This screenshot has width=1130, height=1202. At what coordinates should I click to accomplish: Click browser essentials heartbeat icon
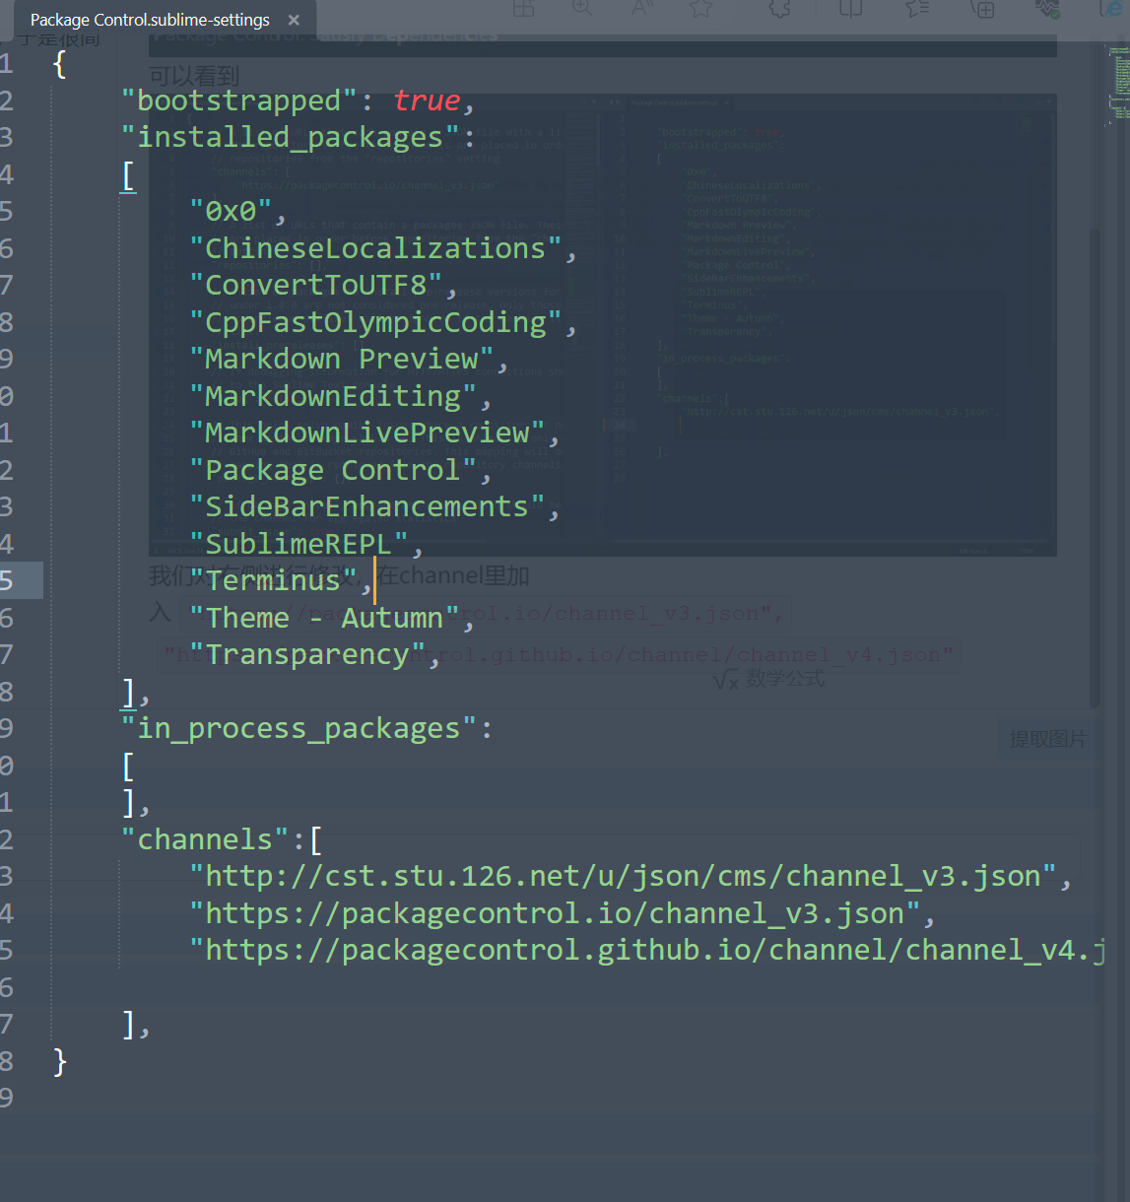click(1048, 8)
